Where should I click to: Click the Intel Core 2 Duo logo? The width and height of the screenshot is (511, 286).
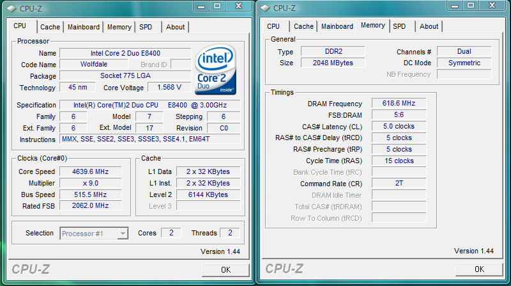click(x=215, y=69)
